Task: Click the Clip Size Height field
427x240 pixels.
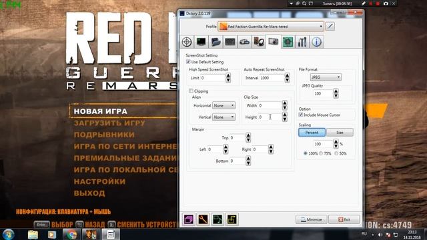Action: (x=270, y=117)
